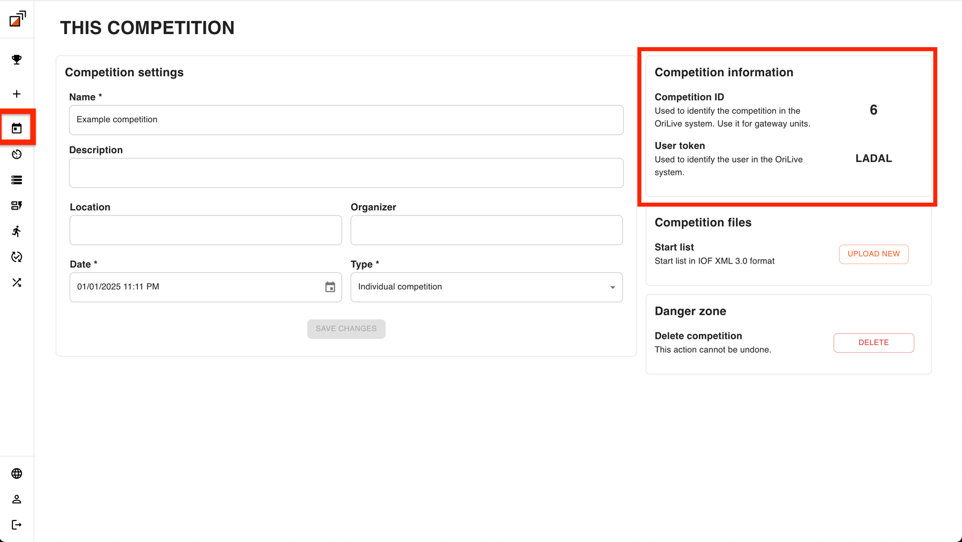
Task: Click the Delete competition label
Action: point(698,336)
